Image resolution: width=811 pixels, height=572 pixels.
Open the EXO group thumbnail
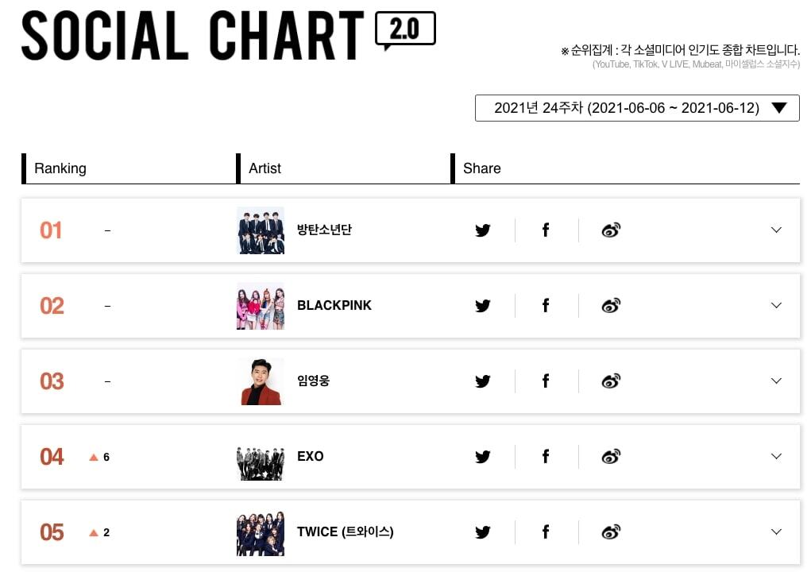(x=261, y=457)
